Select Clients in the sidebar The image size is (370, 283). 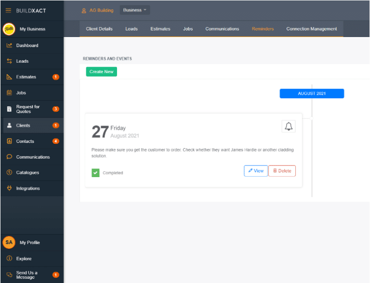[x=32, y=126]
